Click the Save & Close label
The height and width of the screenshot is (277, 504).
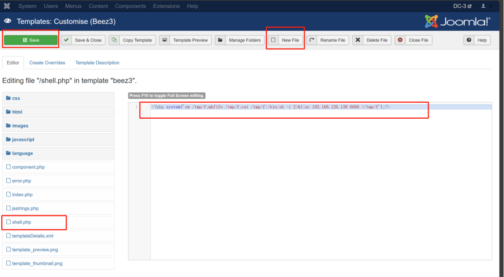point(88,40)
